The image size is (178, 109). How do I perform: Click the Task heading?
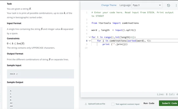coord(9,4)
